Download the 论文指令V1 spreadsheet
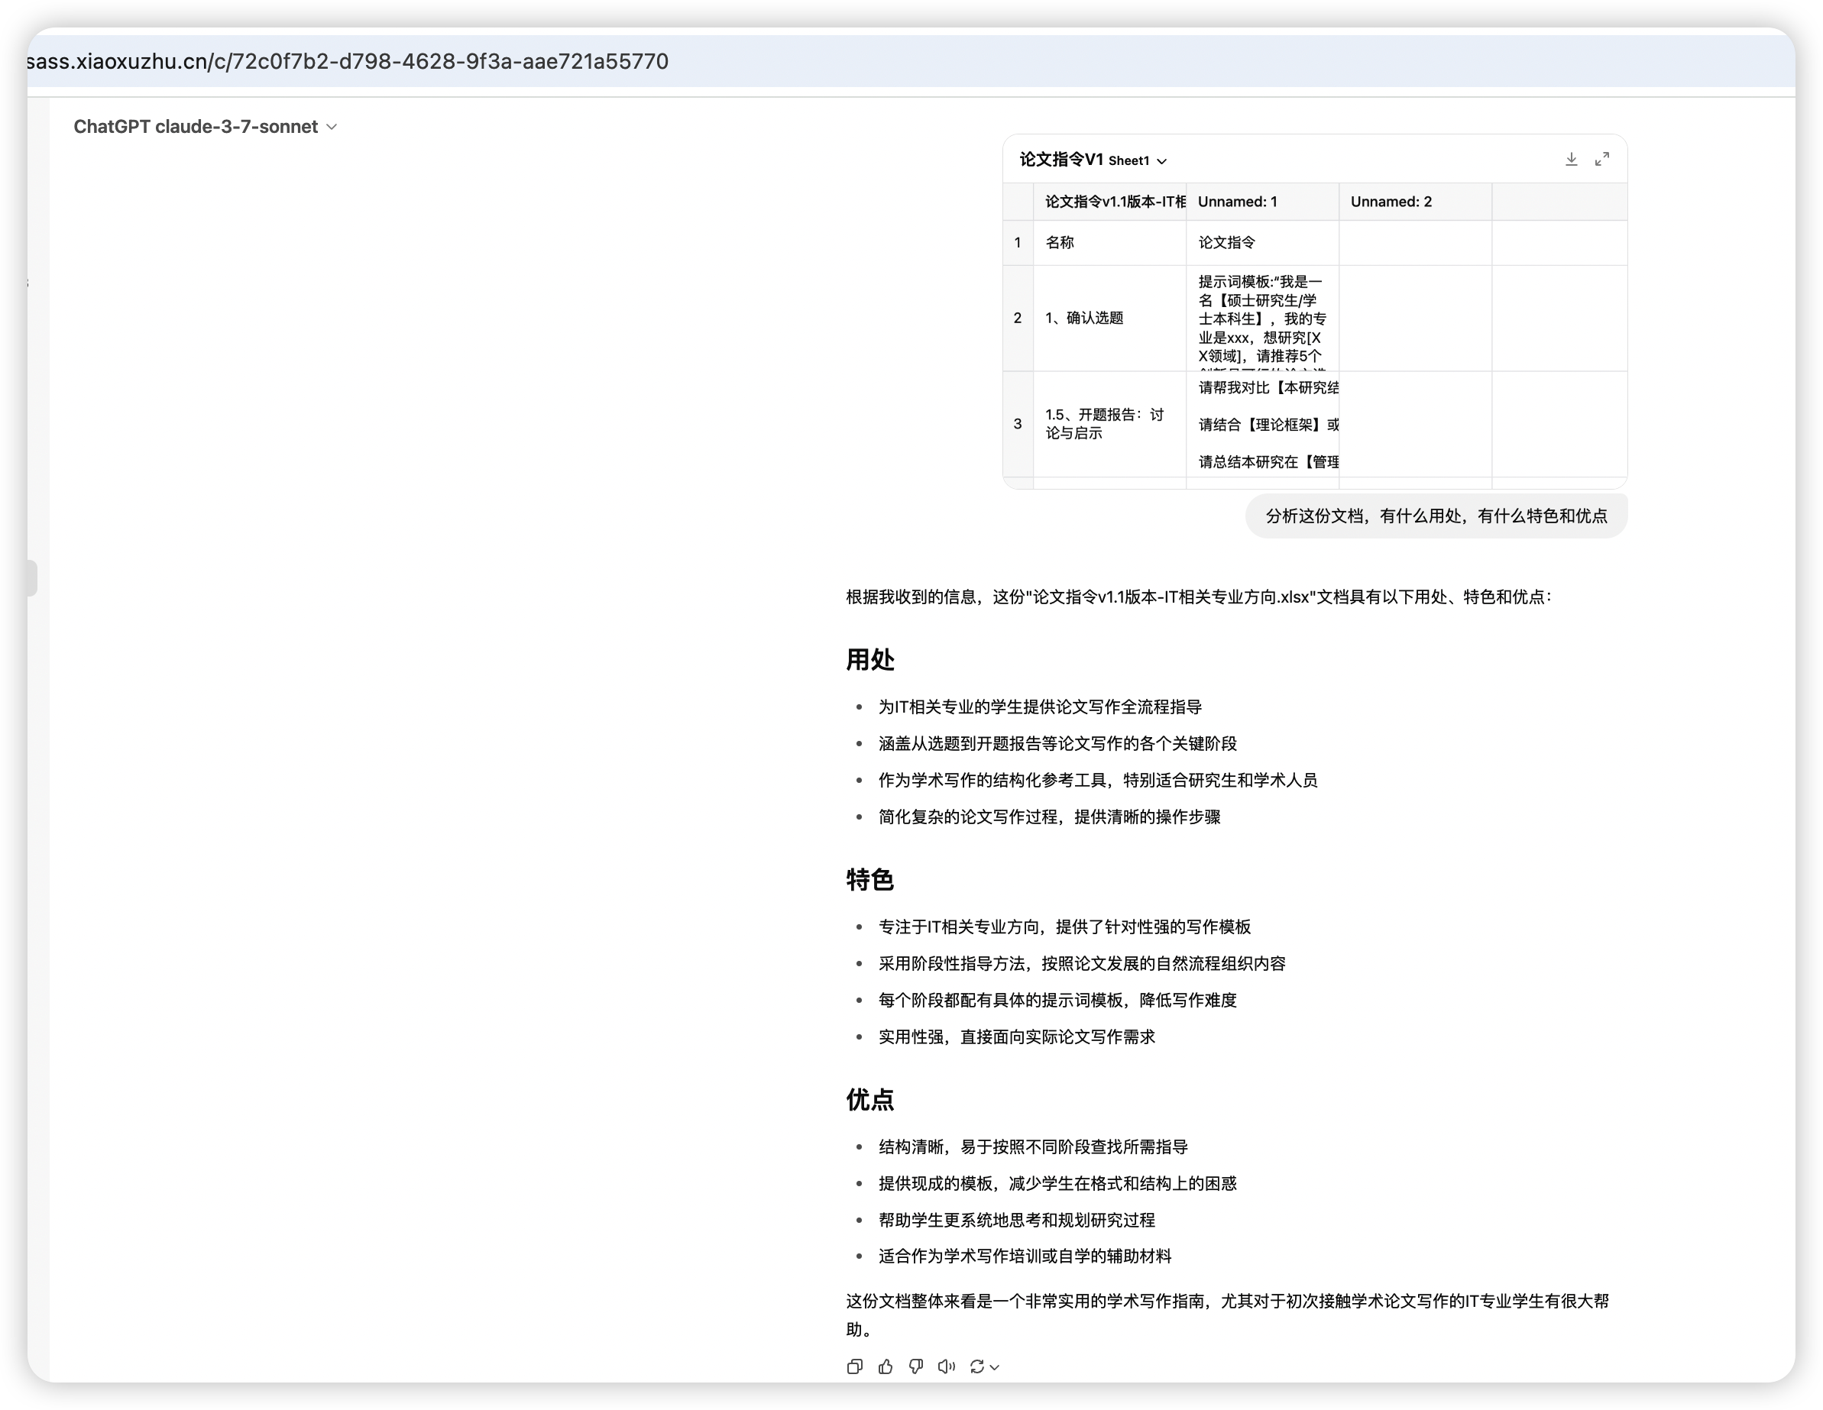The image size is (1823, 1410). [x=1571, y=160]
